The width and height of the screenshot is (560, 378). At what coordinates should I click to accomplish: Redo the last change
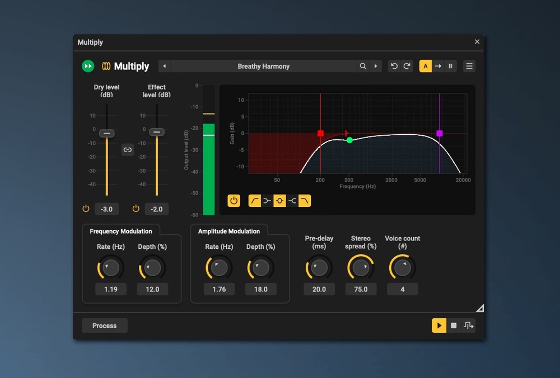pyautogui.click(x=407, y=66)
